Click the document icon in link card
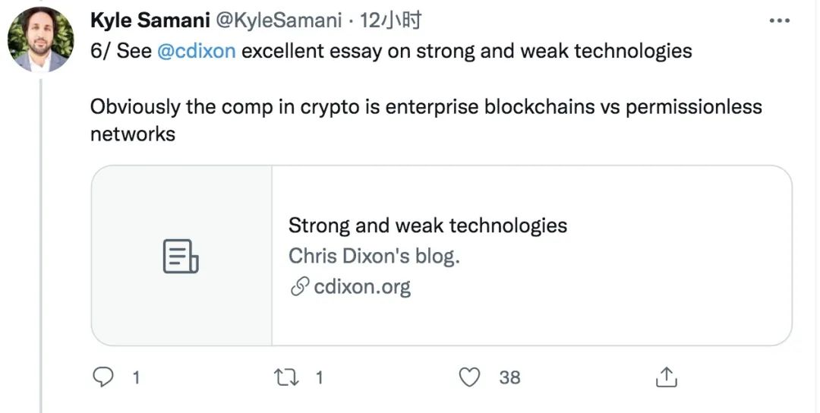This screenshot has width=820, height=413. coord(181,256)
